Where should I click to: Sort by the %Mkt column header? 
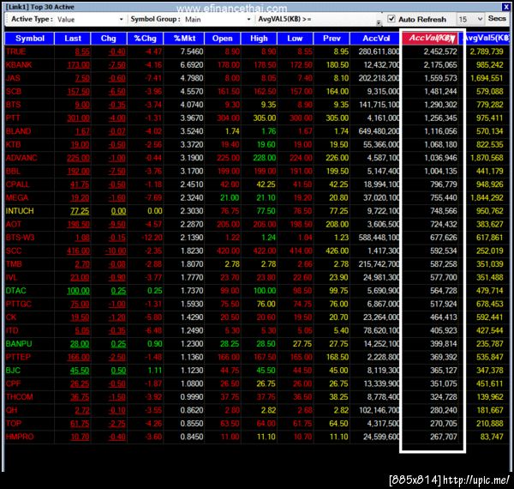coord(184,39)
